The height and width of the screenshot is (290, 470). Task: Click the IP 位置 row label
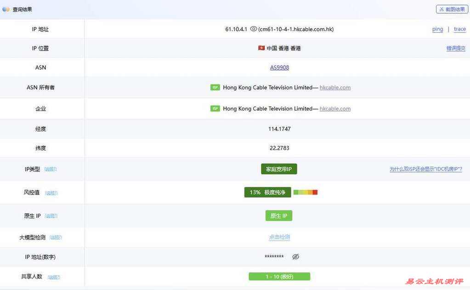click(x=40, y=48)
